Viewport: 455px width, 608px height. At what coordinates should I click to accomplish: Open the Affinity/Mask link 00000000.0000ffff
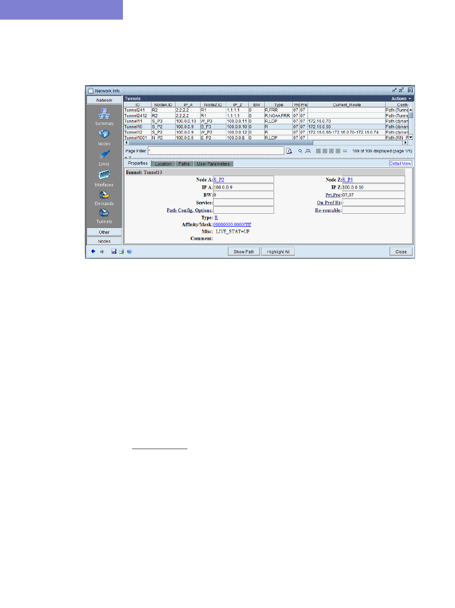coord(232,225)
